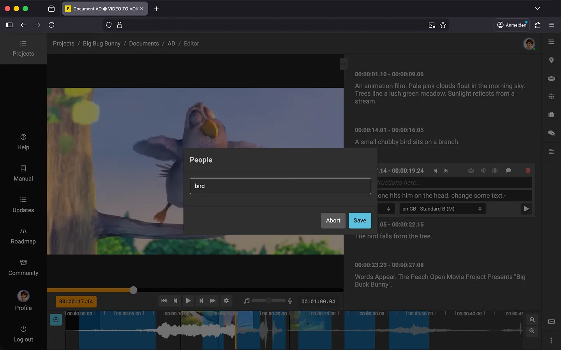Adjust the music volume slider
The height and width of the screenshot is (350, 561).
pyautogui.click(x=268, y=301)
